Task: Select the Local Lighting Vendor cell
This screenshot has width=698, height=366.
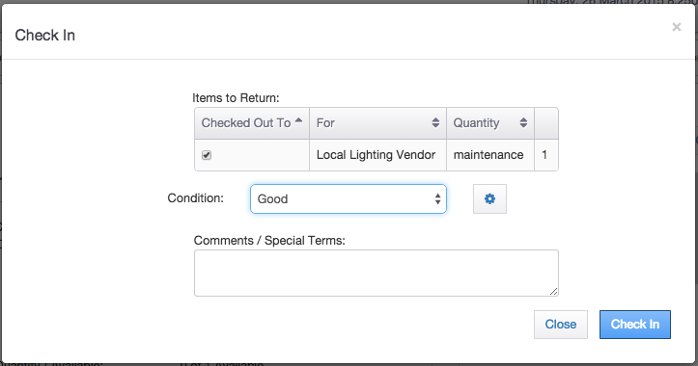Action: pyautogui.click(x=377, y=155)
